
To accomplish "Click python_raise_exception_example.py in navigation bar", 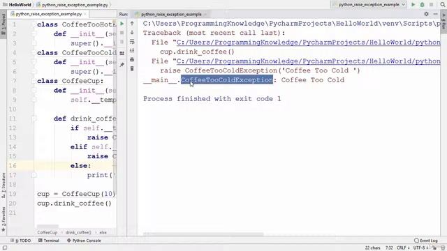I will coord(73,5).
